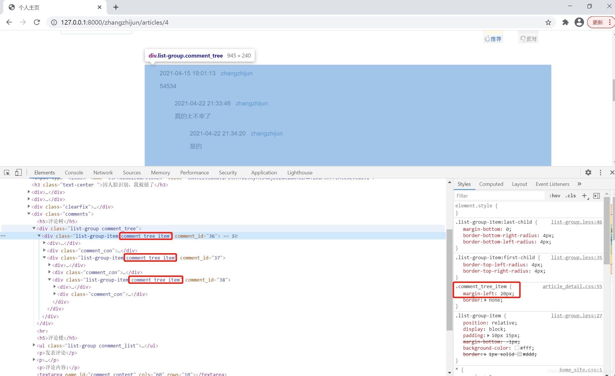Image resolution: width=615 pixels, height=376 pixels.
Task: Open the Chrome profile avatar
Action: 579,22
